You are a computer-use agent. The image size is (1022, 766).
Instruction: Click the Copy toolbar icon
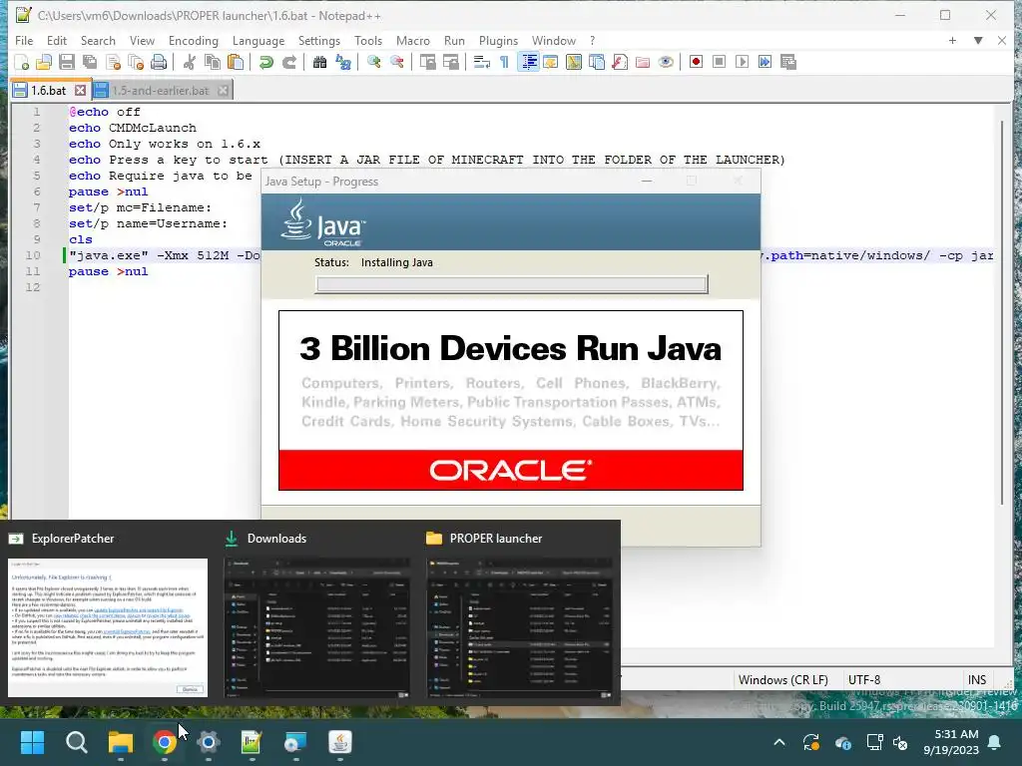click(x=213, y=63)
